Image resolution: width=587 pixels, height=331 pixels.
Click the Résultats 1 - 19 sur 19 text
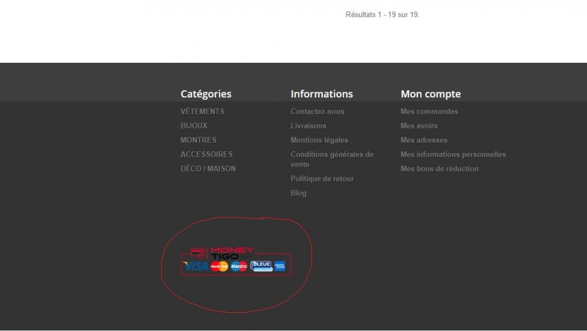coord(382,15)
